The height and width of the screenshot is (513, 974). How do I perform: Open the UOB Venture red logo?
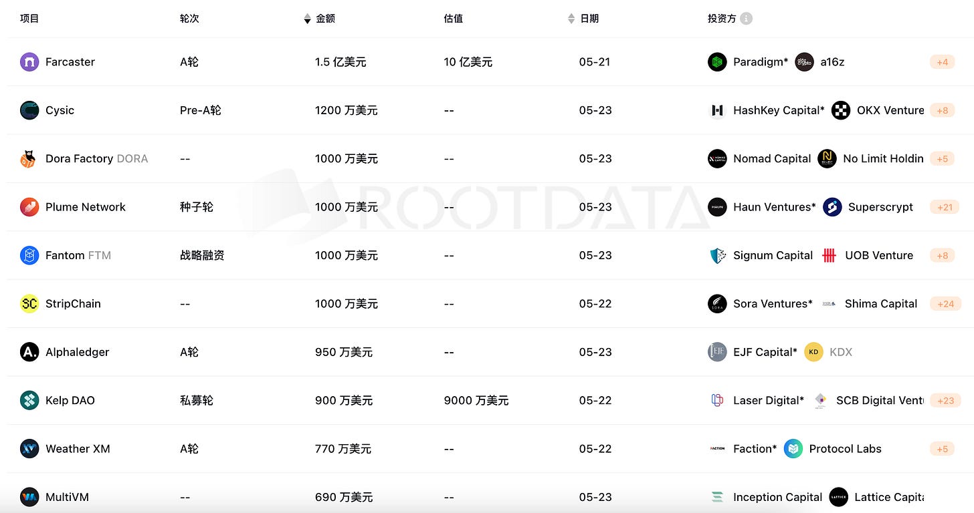(x=829, y=255)
